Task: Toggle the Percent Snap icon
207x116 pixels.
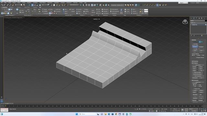Action: 62,5
